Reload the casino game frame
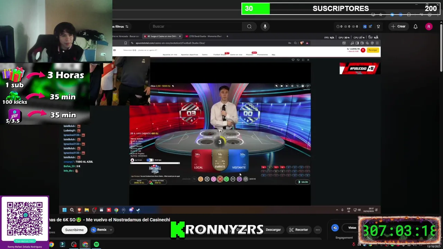The height and width of the screenshot is (249, 443). coord(298,60)
